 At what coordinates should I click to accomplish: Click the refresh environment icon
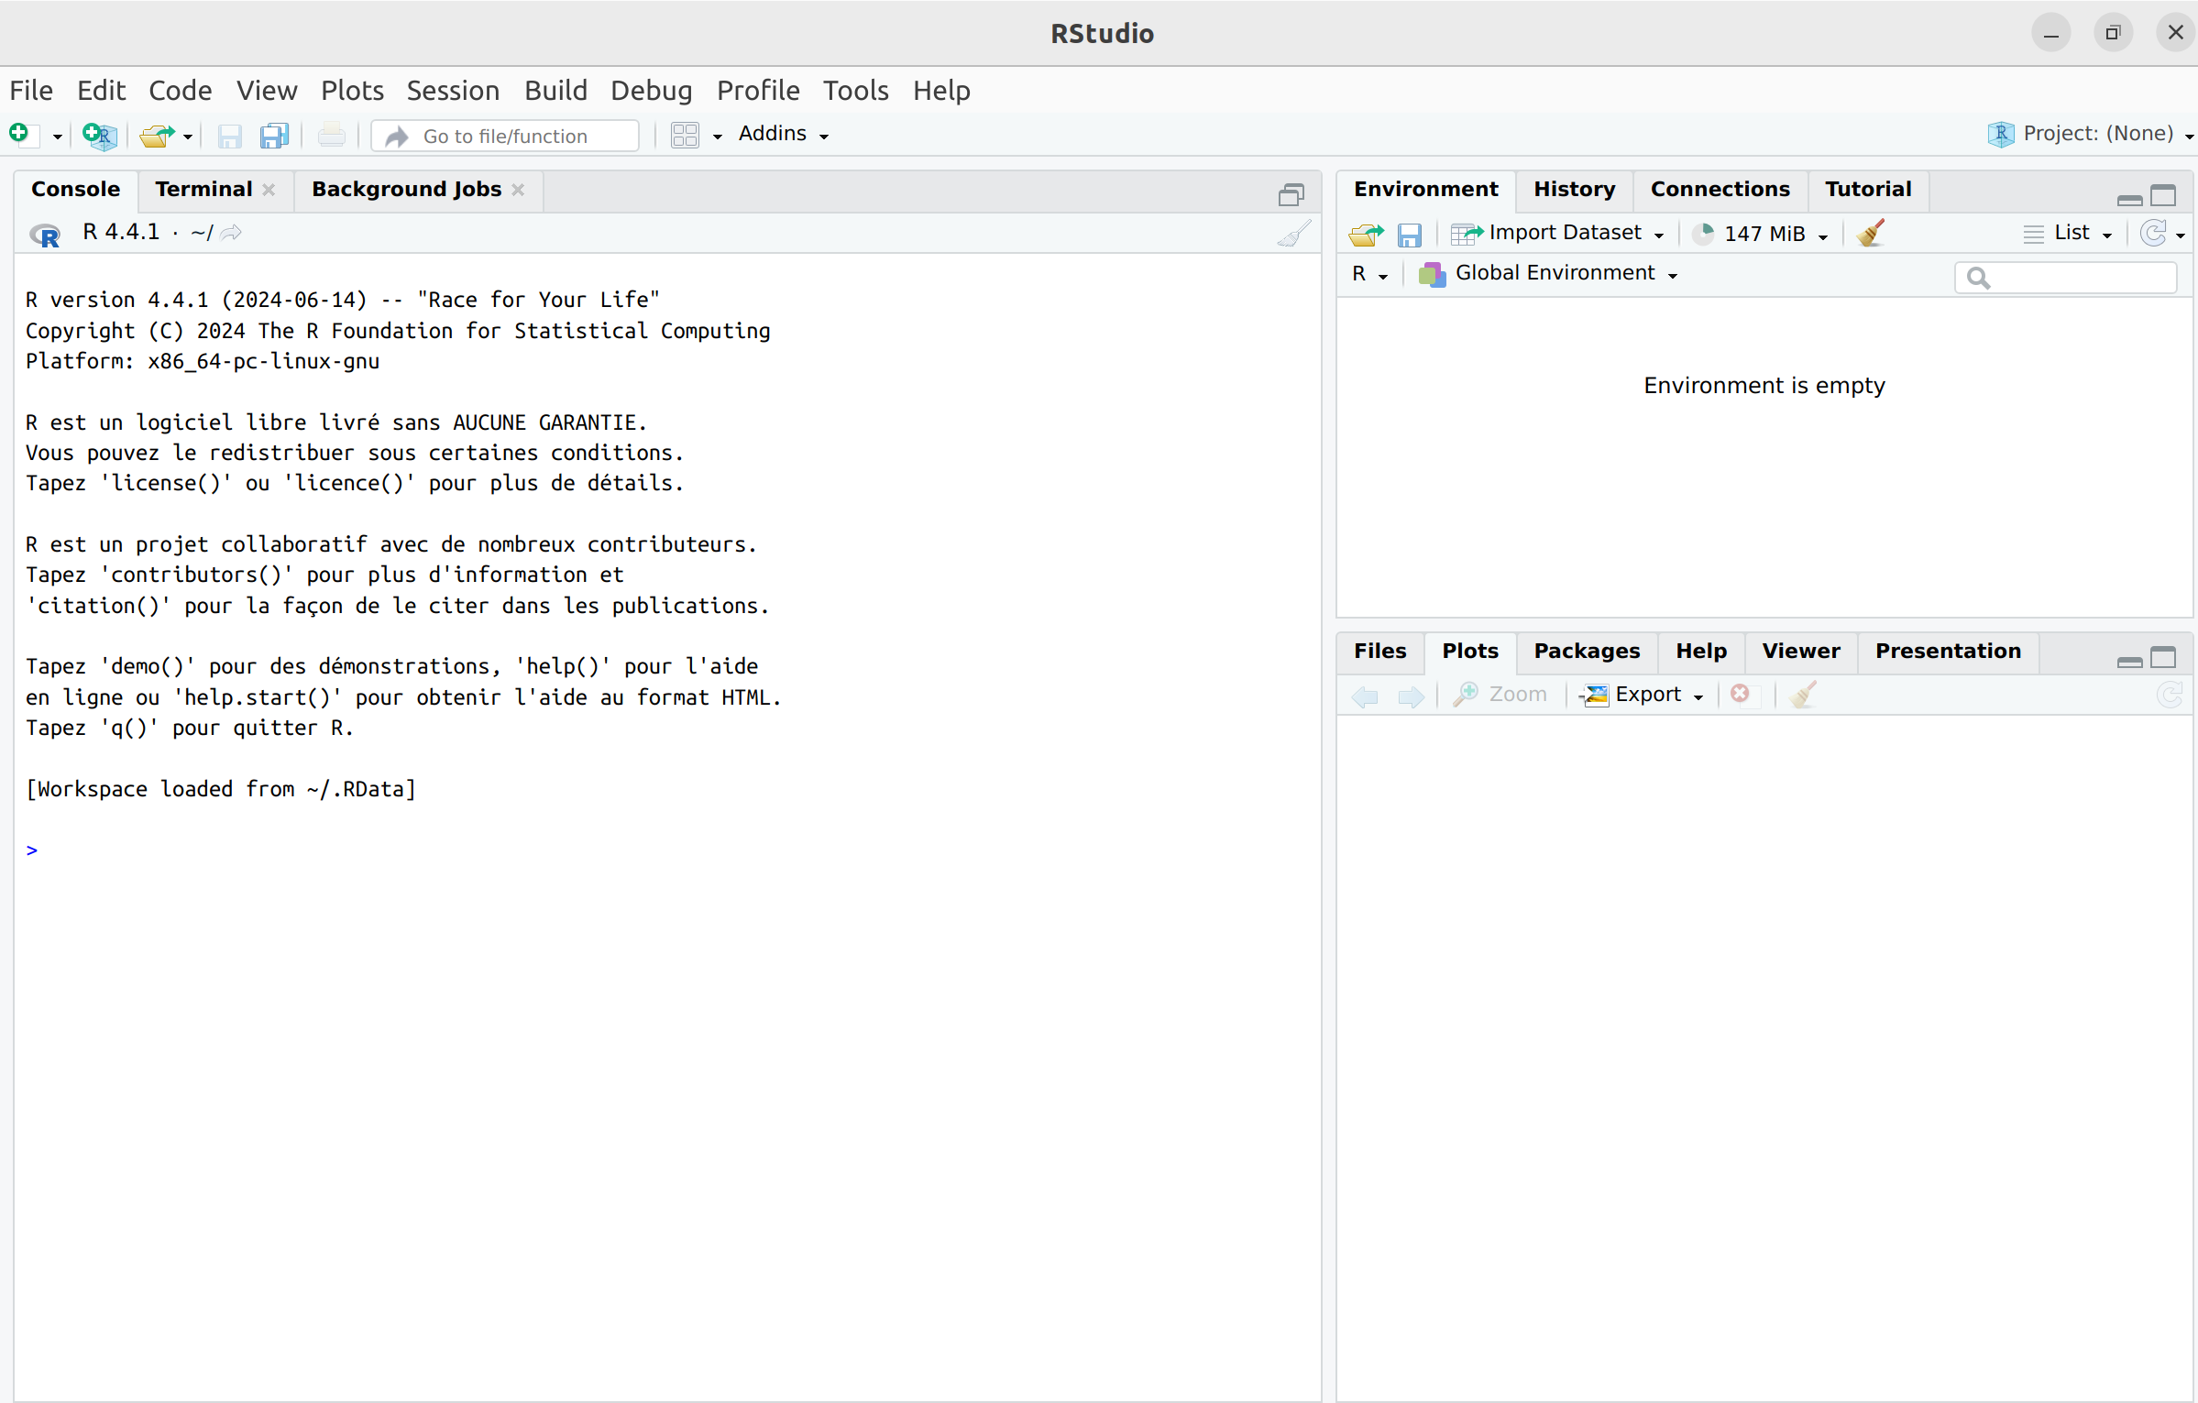(x=2153, y=234)
